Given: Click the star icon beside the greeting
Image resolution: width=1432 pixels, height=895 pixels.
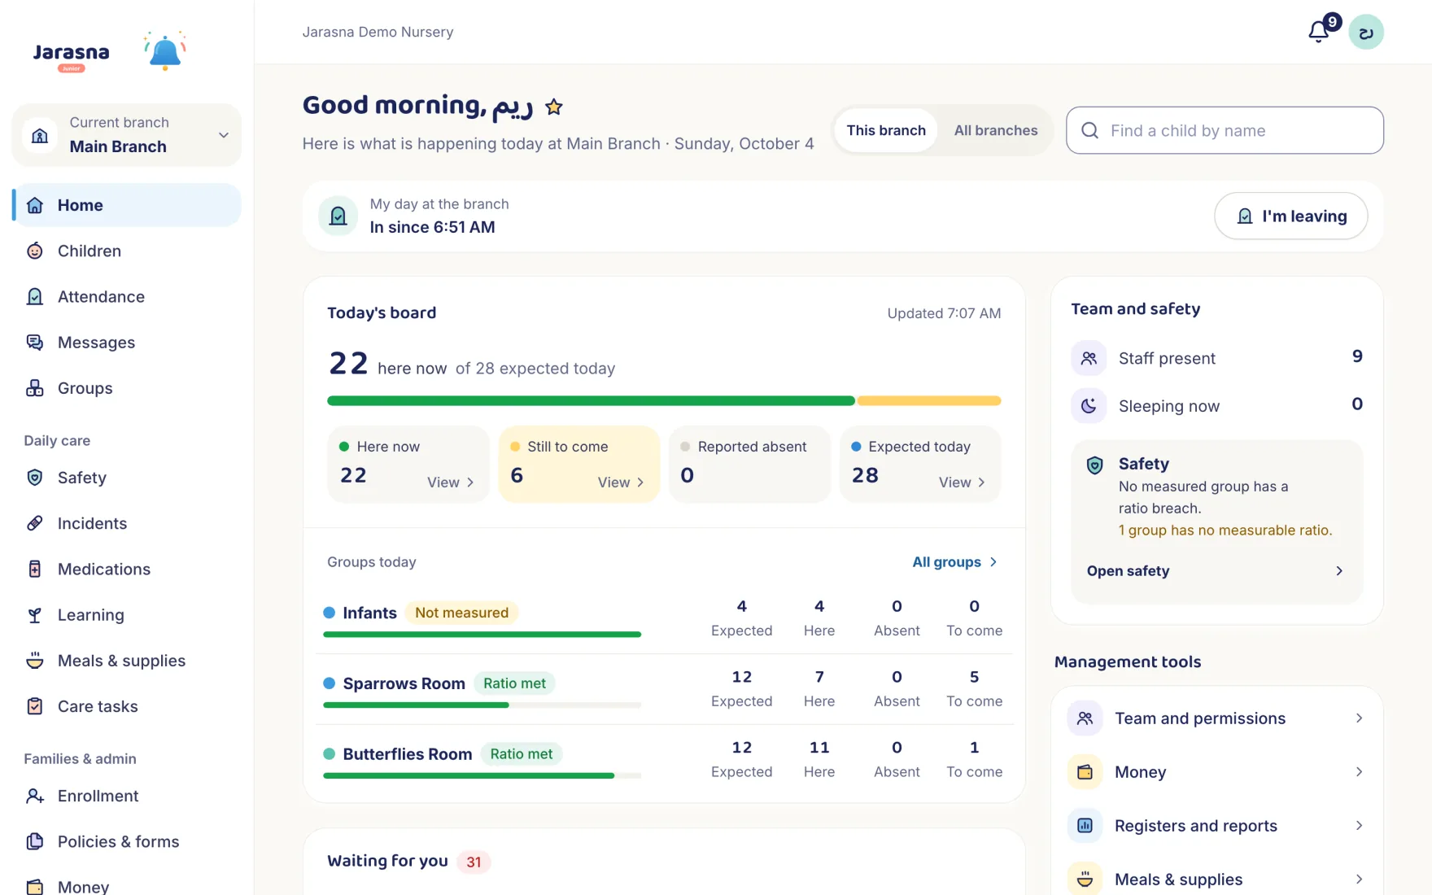Looking at the screenshot, I should tap(554, 107).
